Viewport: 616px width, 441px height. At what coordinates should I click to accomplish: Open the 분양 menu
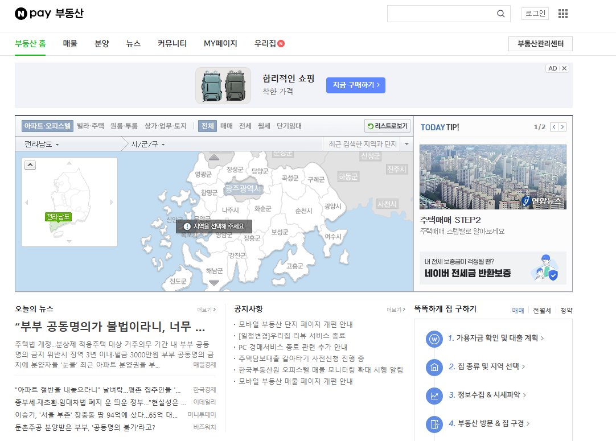point(102,44)
